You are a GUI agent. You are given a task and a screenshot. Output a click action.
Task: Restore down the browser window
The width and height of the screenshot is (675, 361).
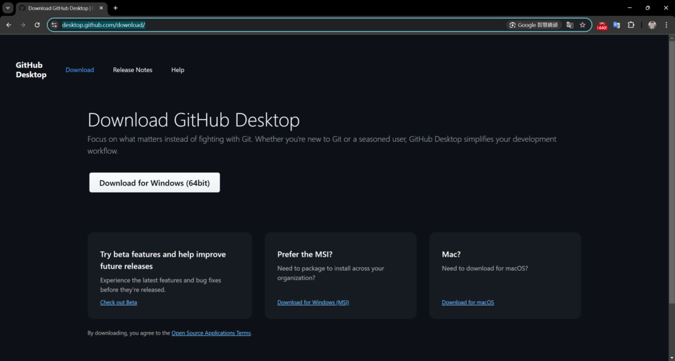(647, 8)
